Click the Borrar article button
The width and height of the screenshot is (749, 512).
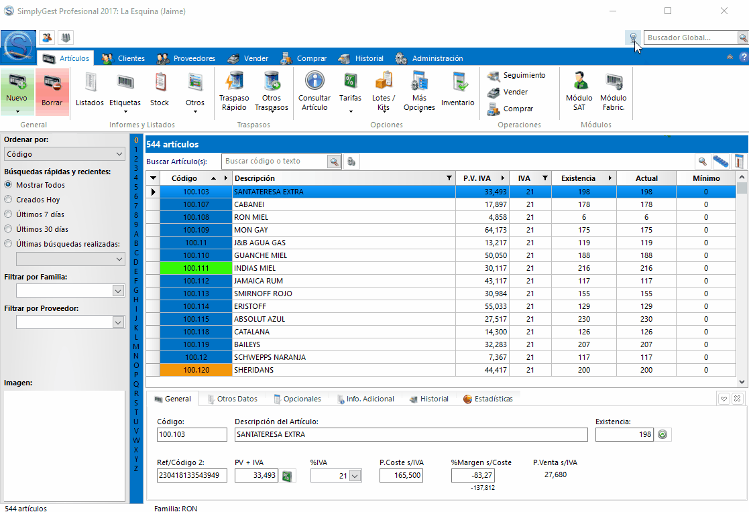coord(52,91)
